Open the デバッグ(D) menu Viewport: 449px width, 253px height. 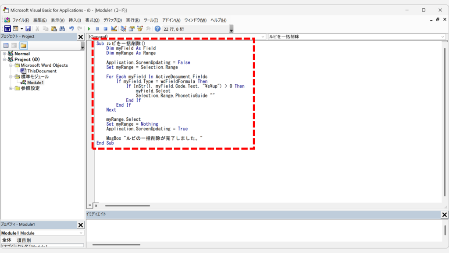(112, 20)
